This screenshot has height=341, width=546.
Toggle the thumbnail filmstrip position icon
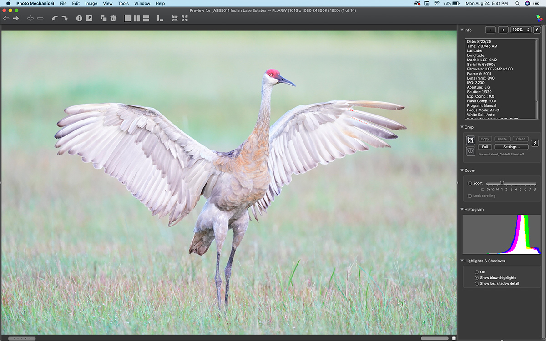tap(160, 18)
